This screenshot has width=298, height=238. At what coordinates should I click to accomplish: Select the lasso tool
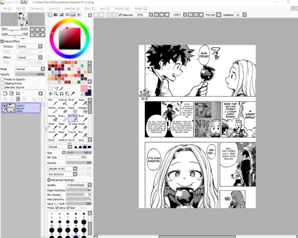[56, 88]
